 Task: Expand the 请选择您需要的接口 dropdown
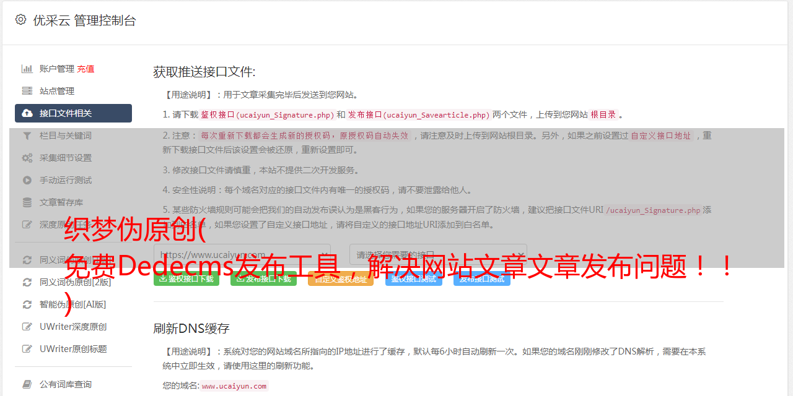(x=439, y=254)
